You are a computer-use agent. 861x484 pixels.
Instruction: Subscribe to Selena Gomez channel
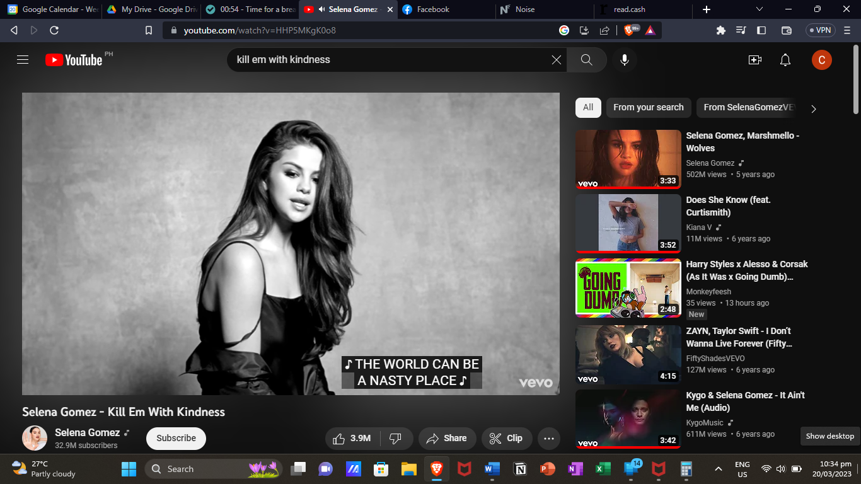(x=176, y=439)
